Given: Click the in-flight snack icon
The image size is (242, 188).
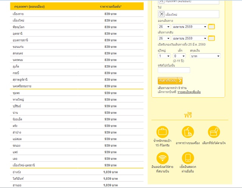Looking at the screenshot, I should (x=188, y=132).
